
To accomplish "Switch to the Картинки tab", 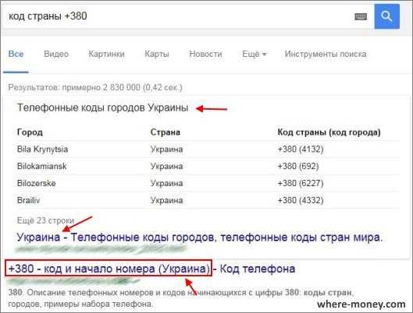I will (x=106, y=54).
